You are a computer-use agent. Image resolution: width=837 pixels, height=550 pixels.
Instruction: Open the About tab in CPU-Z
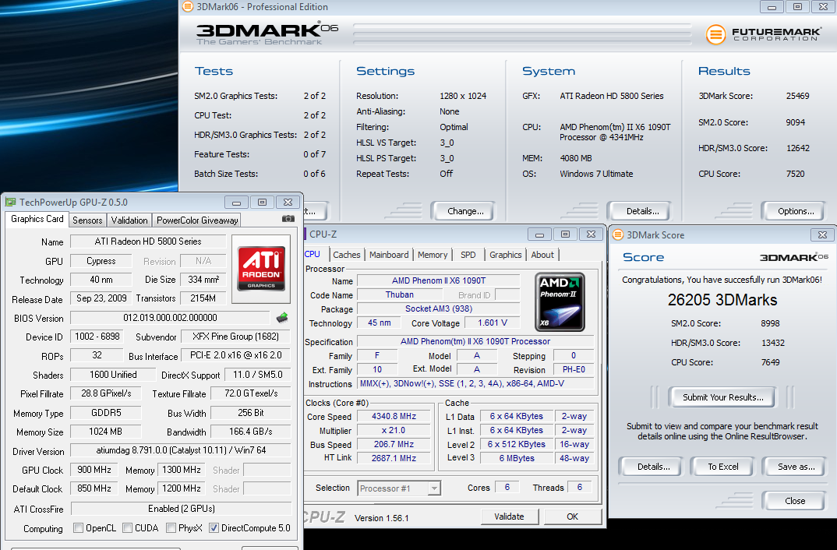coord(542,255)
